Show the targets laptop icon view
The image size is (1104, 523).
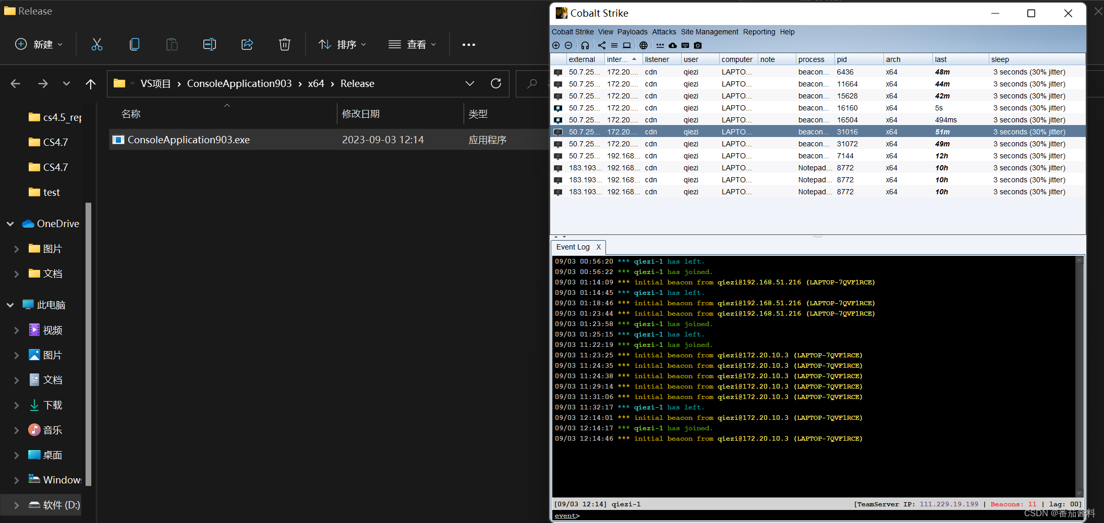coord(627,45)
